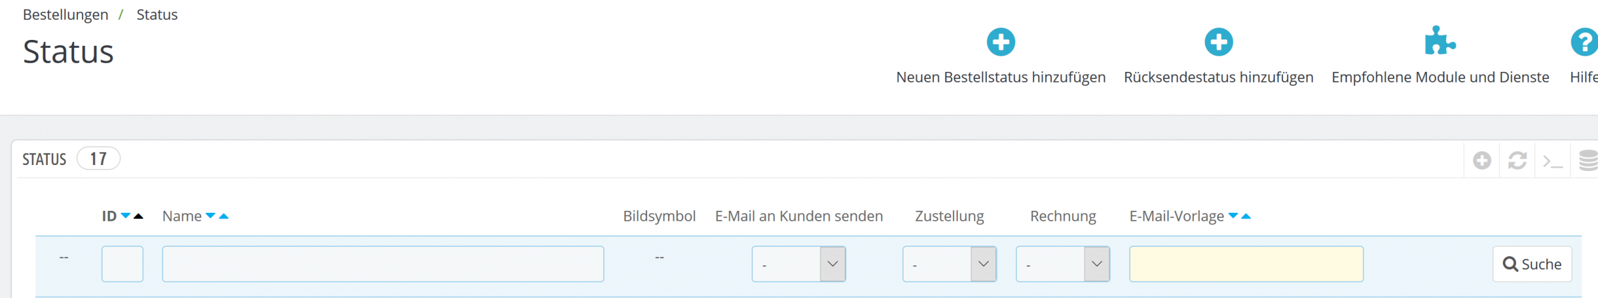Click the plus icon above Rücksendestatus hinzufügen

coord(1218,43)
